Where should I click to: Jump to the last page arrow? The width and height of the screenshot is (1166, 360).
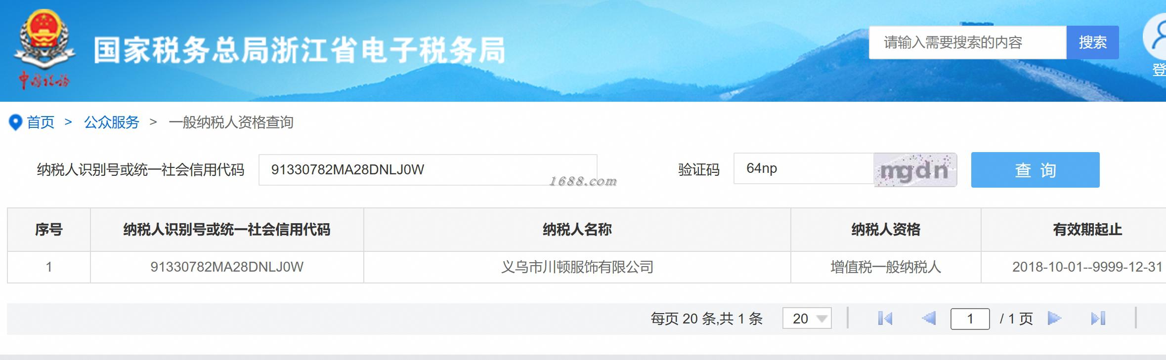click(1098, 319)
